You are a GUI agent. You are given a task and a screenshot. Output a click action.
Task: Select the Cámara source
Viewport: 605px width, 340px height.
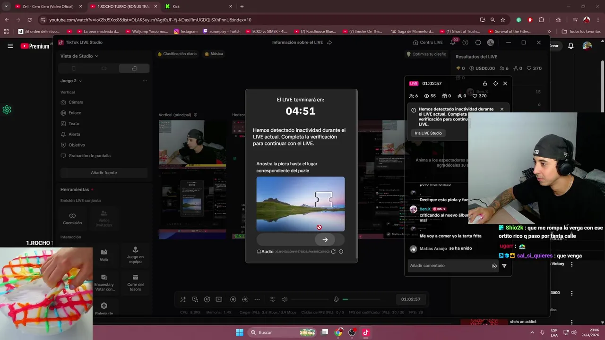click(x=72, y=102)
